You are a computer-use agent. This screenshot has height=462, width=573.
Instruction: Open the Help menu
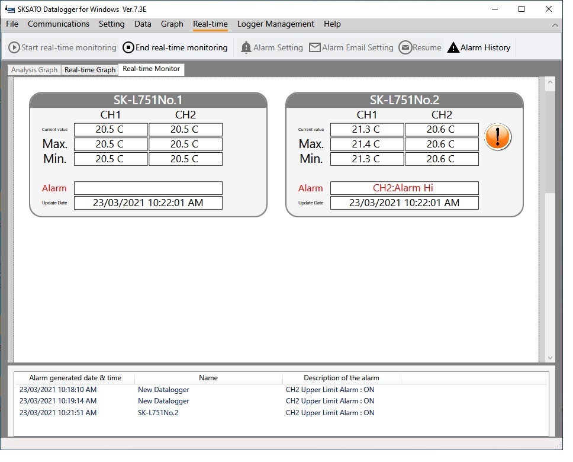click(332, 24)
